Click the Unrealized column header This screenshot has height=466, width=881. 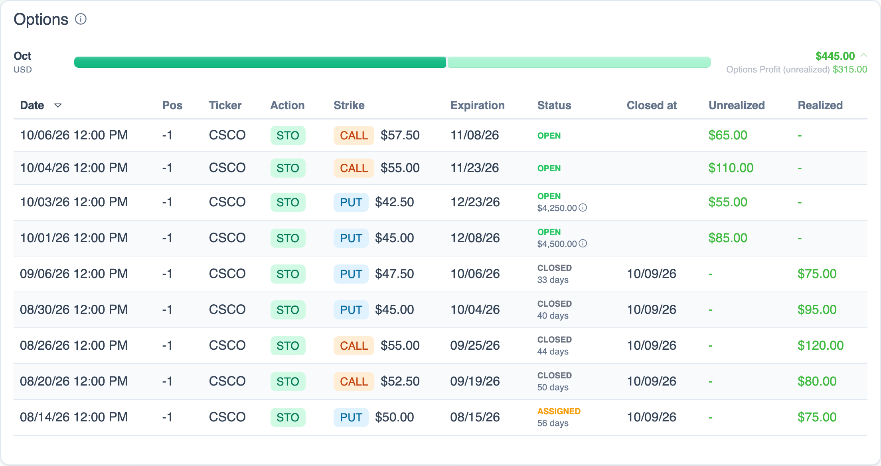(x=737, y=105)
